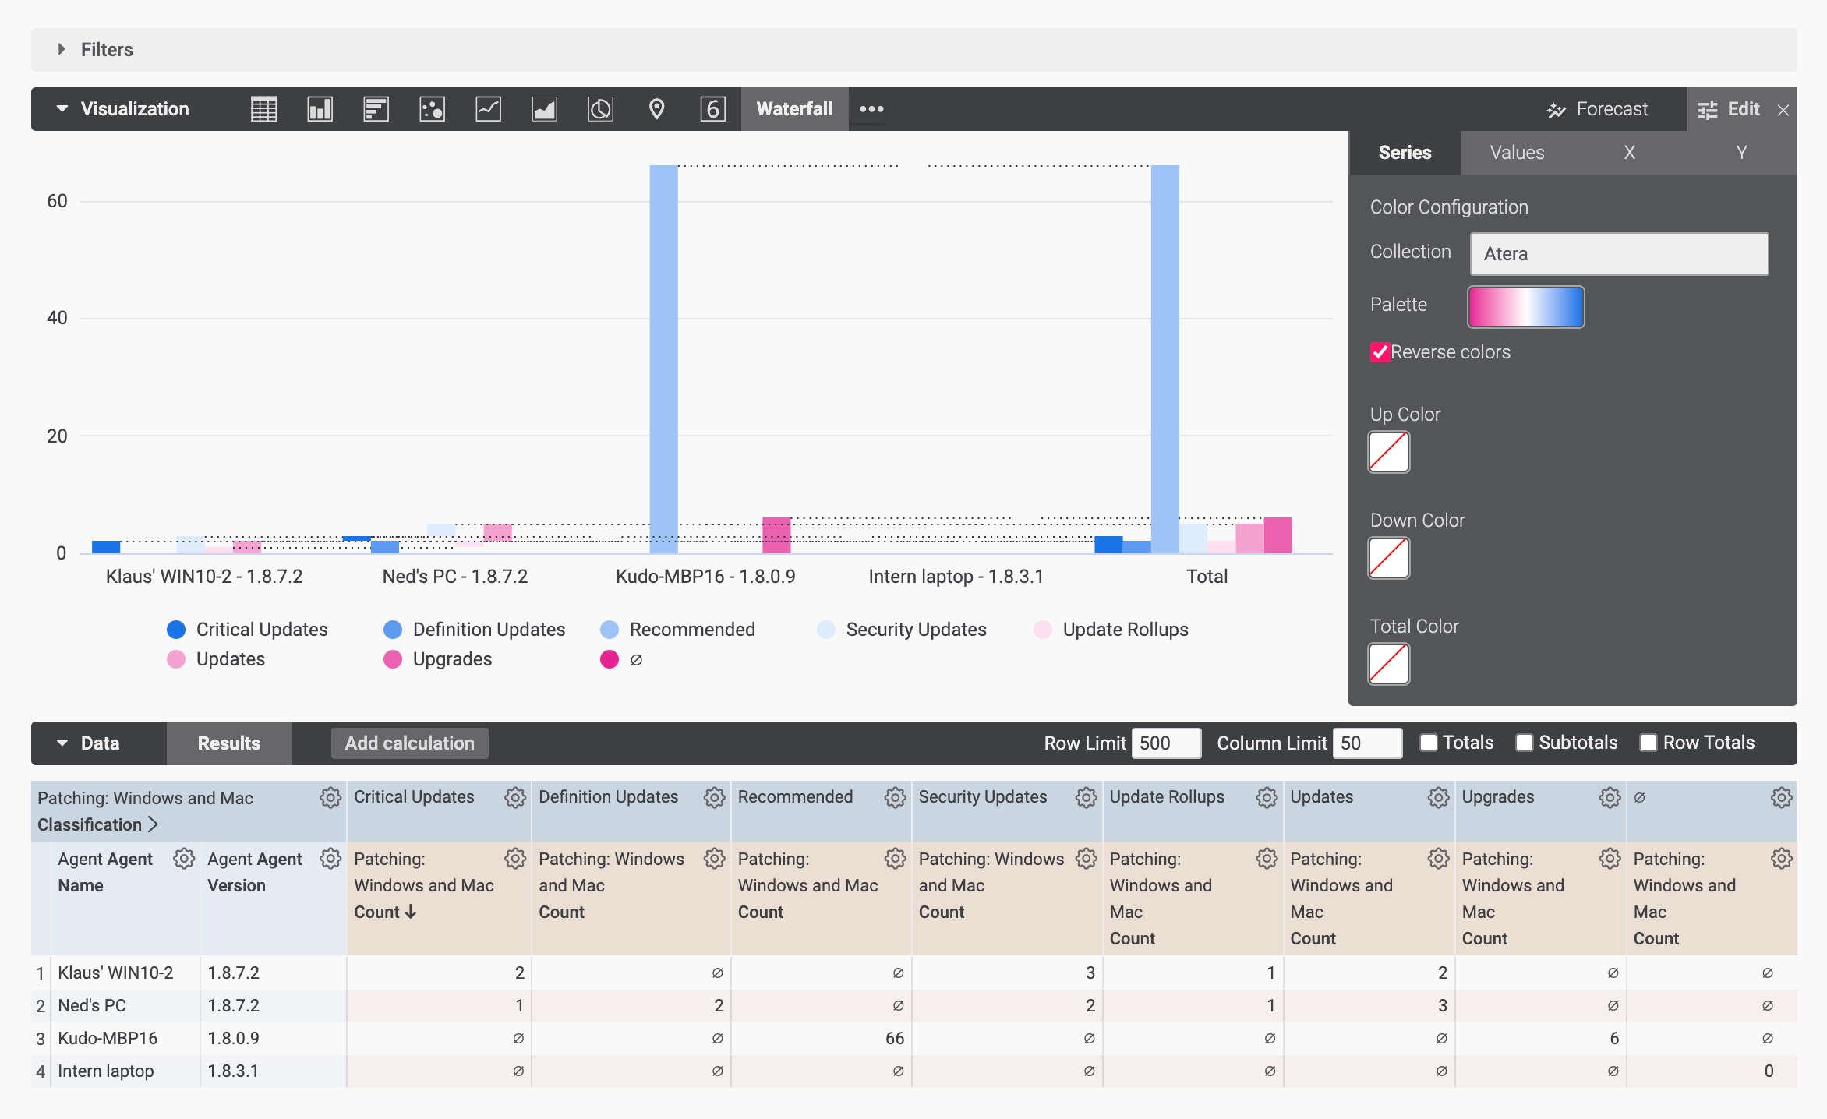The width and height of the screenshot is (1827, 1119).
Task: Toggle Recommended series in legend
Action: (677, 630)
